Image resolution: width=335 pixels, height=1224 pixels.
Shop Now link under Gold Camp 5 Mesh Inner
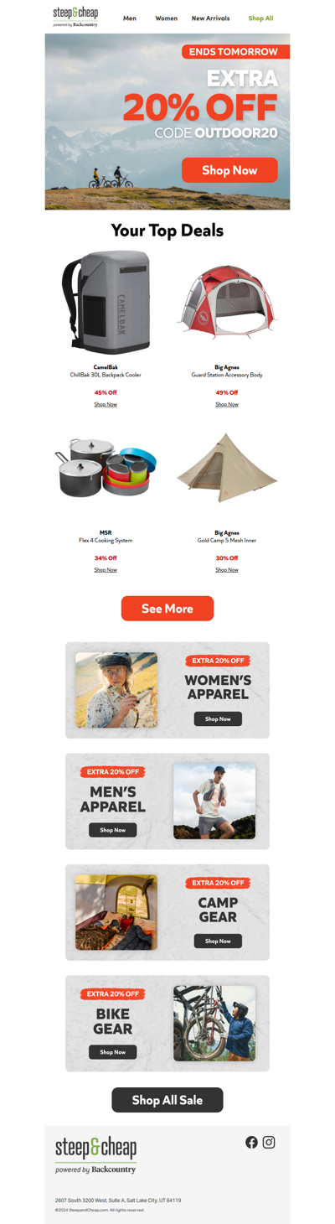click(x=227, y=569)
